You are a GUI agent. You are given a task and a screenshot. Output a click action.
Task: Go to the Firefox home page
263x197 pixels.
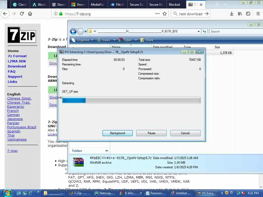[30, 14]
